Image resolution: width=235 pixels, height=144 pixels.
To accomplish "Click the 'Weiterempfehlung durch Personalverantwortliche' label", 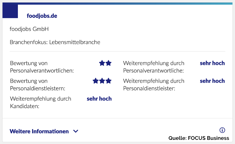I will (x=154, y=67).
